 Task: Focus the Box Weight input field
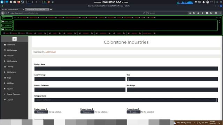click(172, 90)
